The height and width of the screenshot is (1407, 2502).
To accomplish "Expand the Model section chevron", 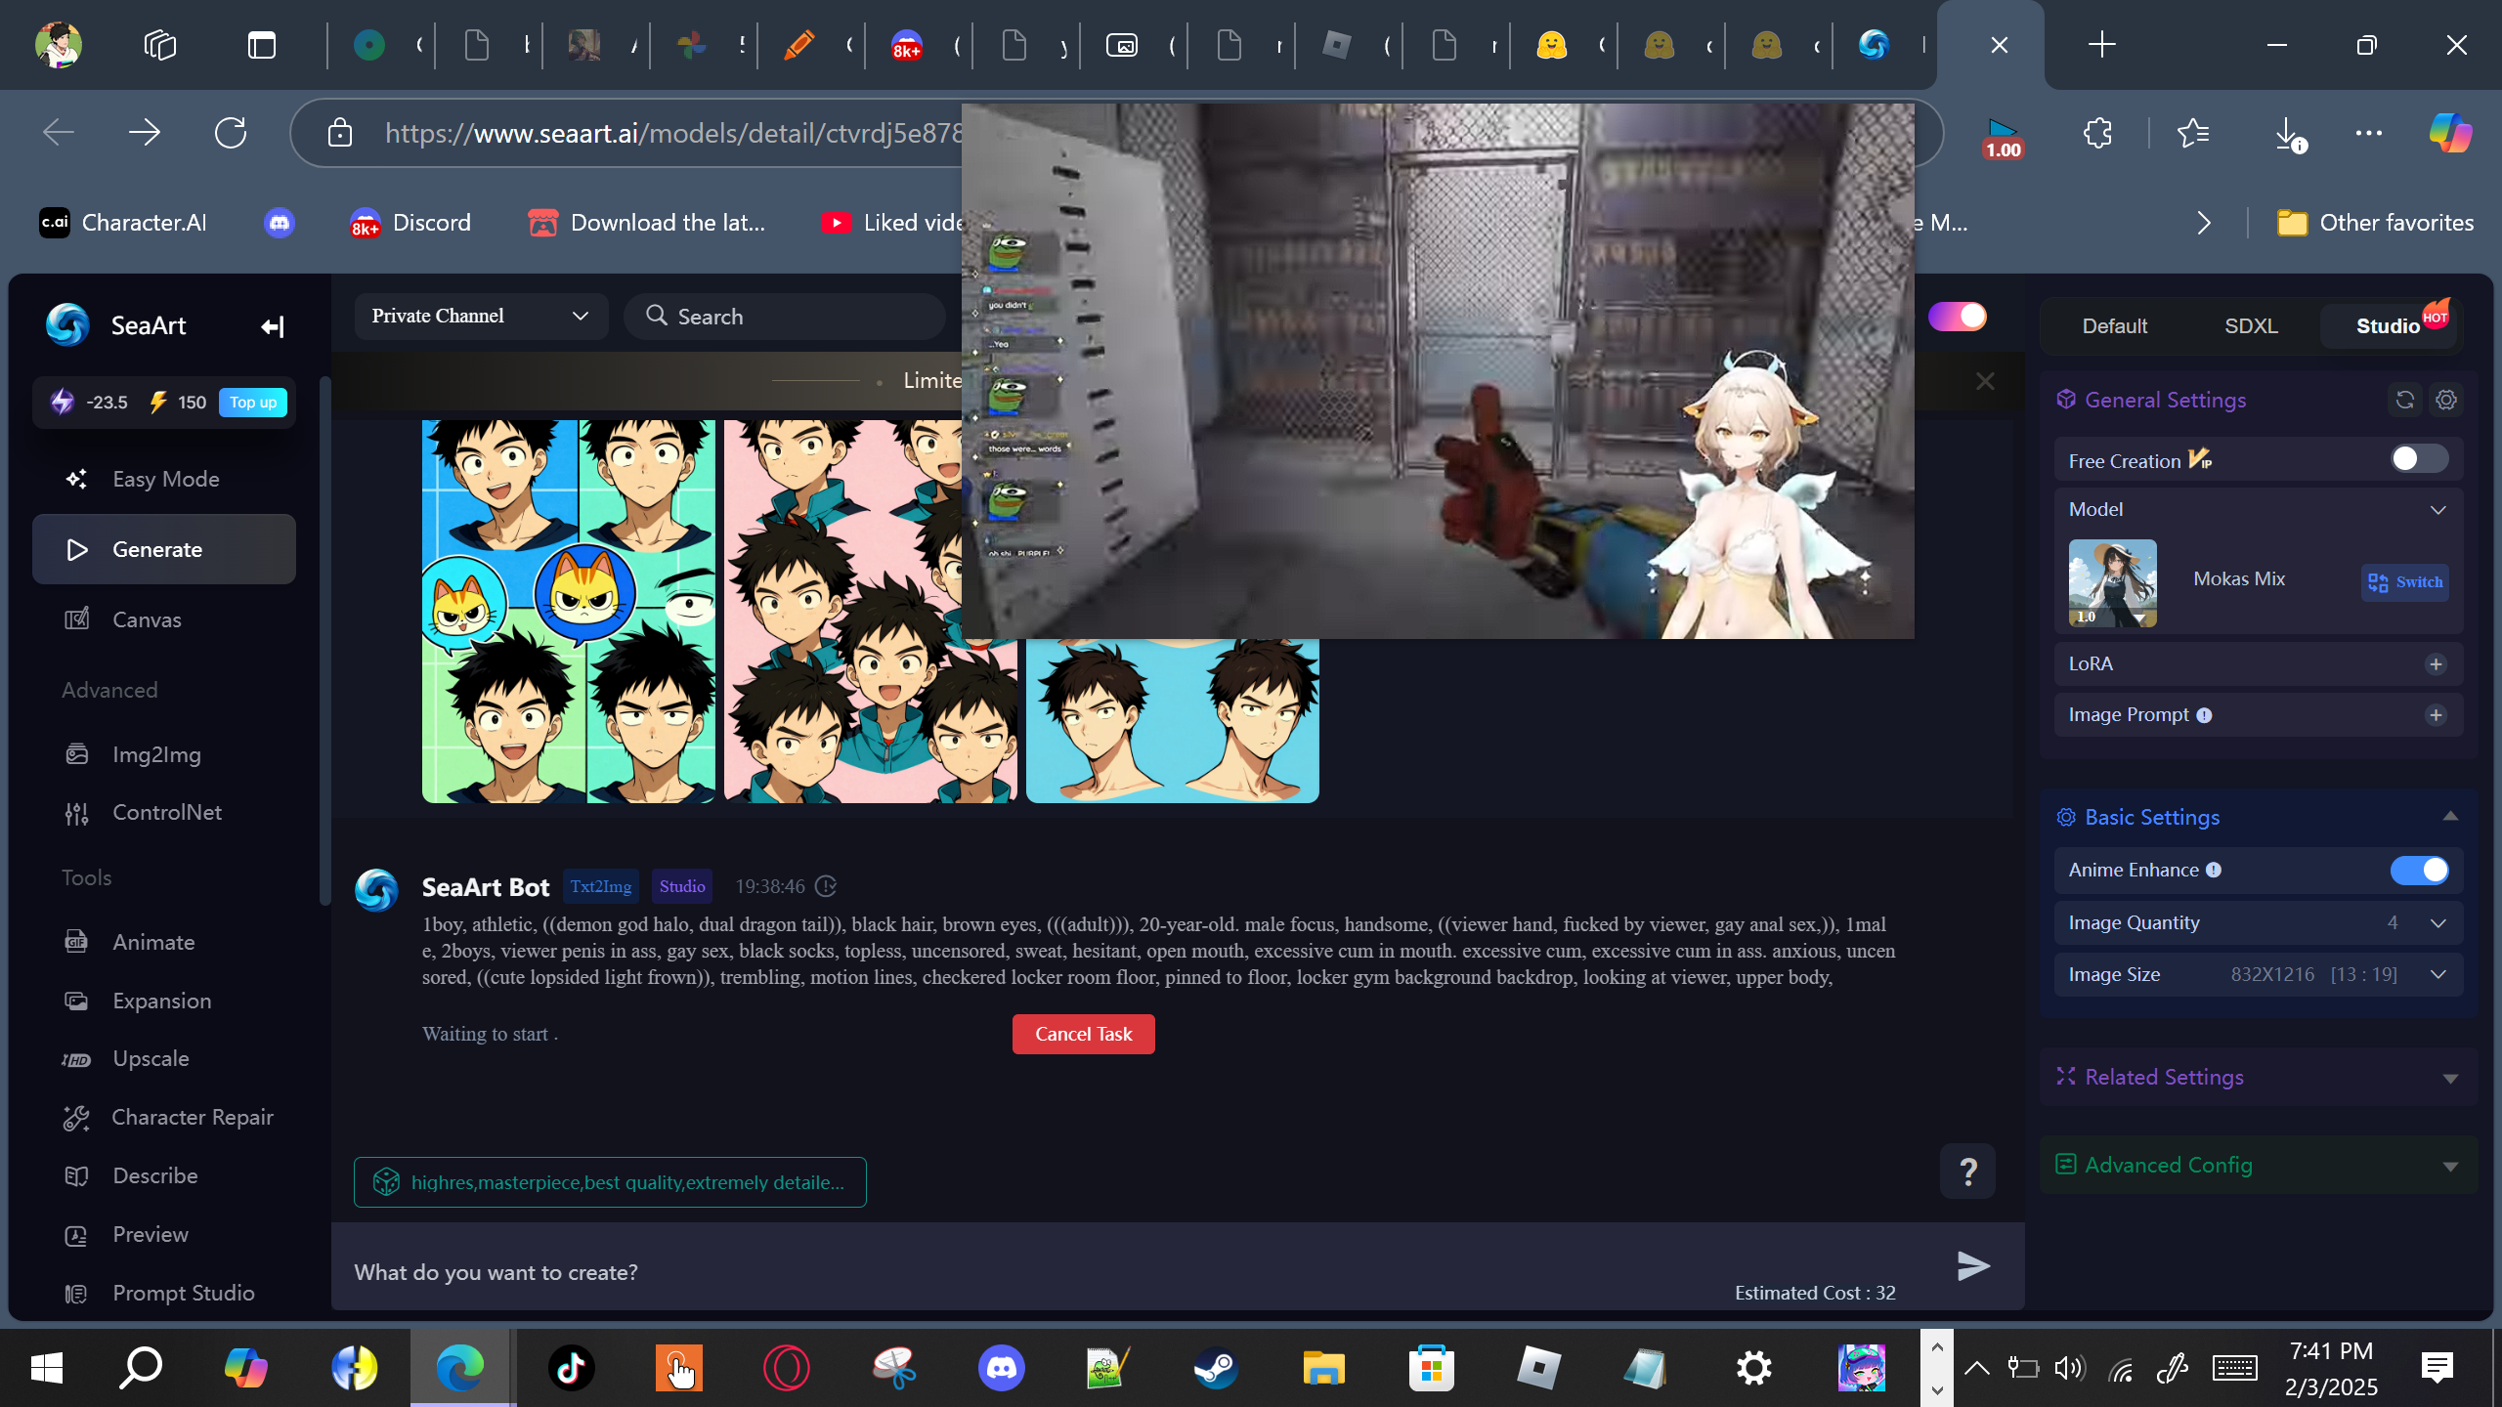I will (2437, 510).
